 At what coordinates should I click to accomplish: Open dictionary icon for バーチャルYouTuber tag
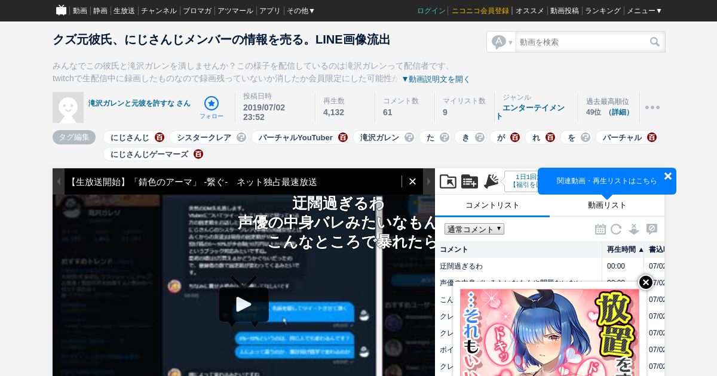342,137
